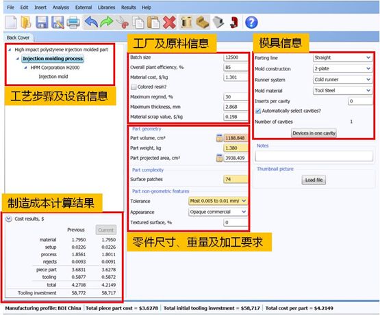Uncheck Automatically select cavities option
380x315 pixels.
tap(258, 111)
